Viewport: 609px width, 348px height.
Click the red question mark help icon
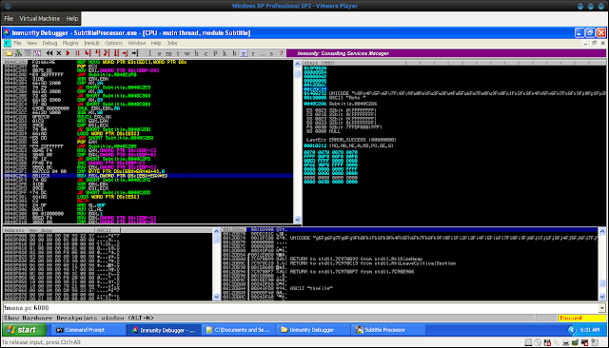coord(282,53)
